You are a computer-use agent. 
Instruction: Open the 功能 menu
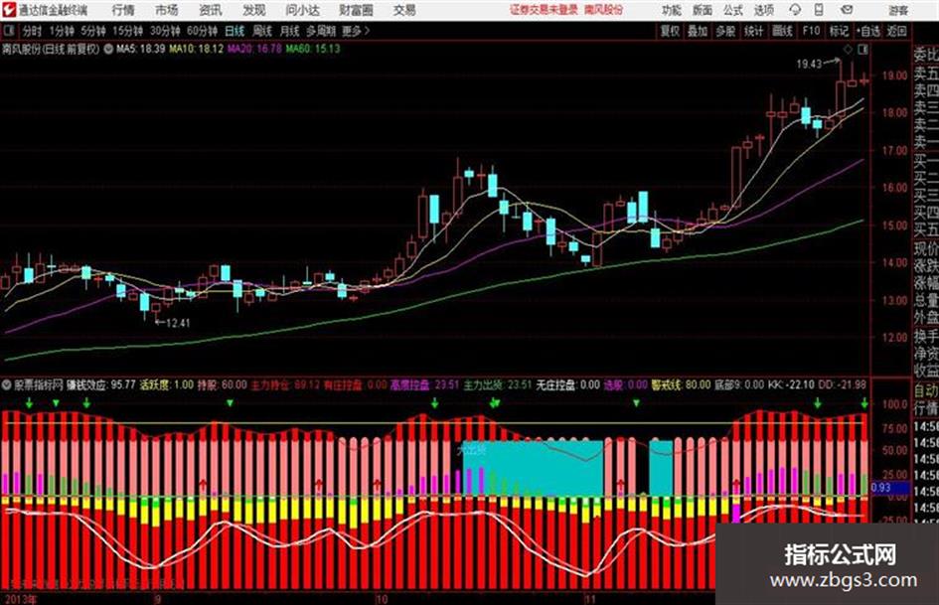pyautogui.click(x=672, y=10)
